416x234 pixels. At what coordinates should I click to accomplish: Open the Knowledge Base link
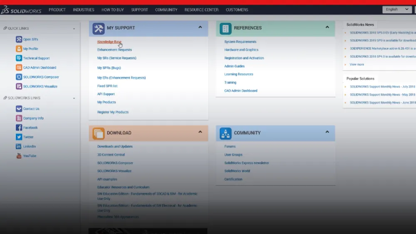pyautogui.click(x=109, y=42)
